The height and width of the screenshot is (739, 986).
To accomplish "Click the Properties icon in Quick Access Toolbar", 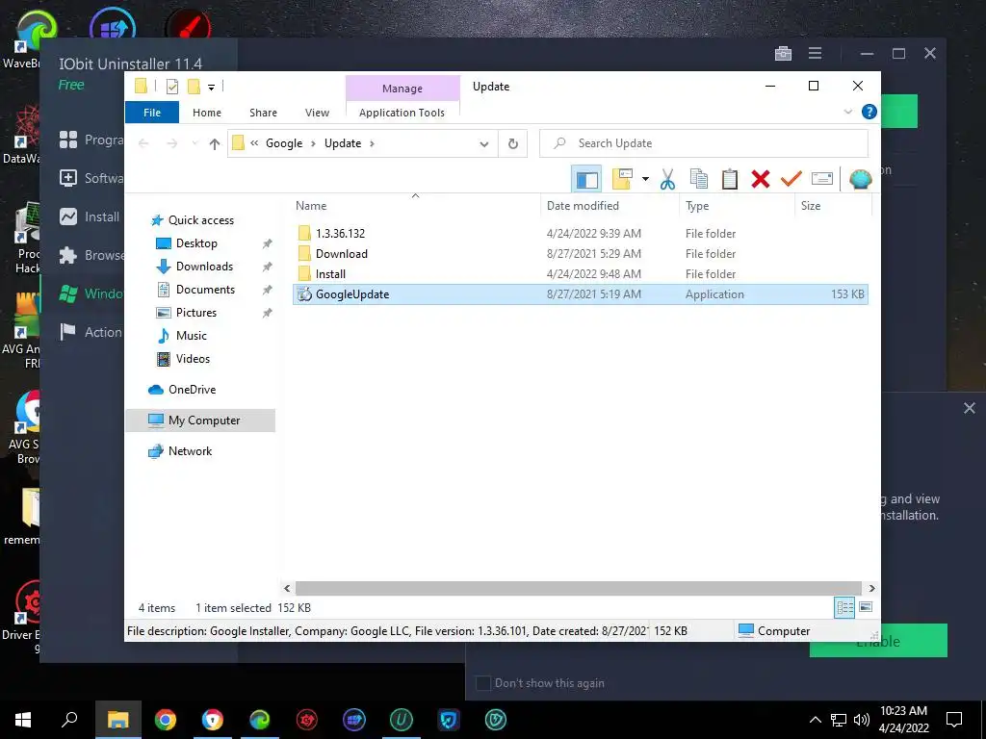I will (171, 87).
